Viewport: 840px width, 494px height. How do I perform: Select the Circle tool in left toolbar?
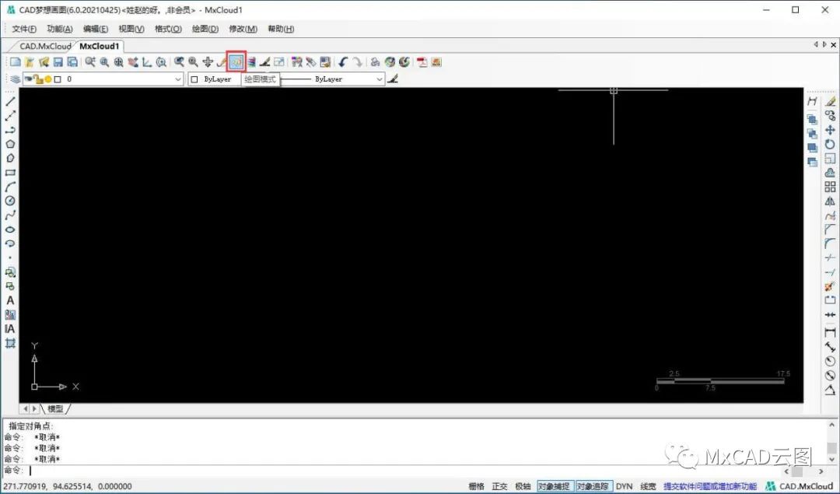point(10,201)
